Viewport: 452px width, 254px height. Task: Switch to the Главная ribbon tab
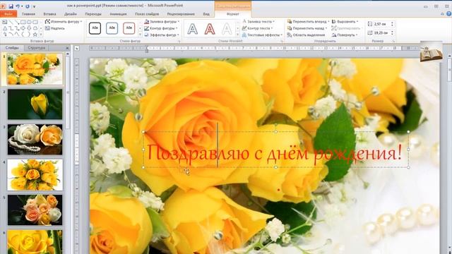[x=28, y=14]
